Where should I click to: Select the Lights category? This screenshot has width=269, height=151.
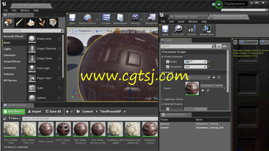pos(7,49)
